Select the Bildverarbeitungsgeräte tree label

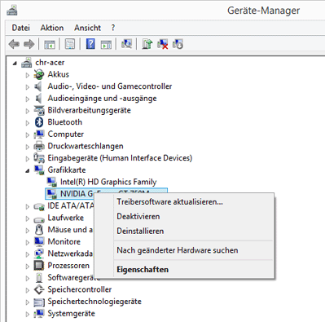pyautogui.click(x=89, y=110)
